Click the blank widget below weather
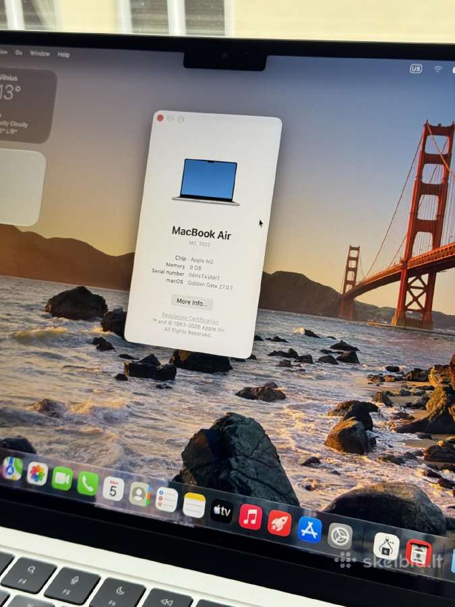This screenshot has width=455, height=607. [x=22, y=187]
